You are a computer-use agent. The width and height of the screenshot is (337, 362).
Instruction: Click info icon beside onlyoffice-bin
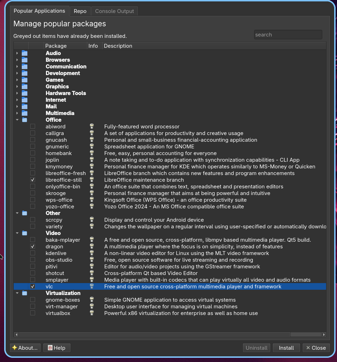(92, 186)
